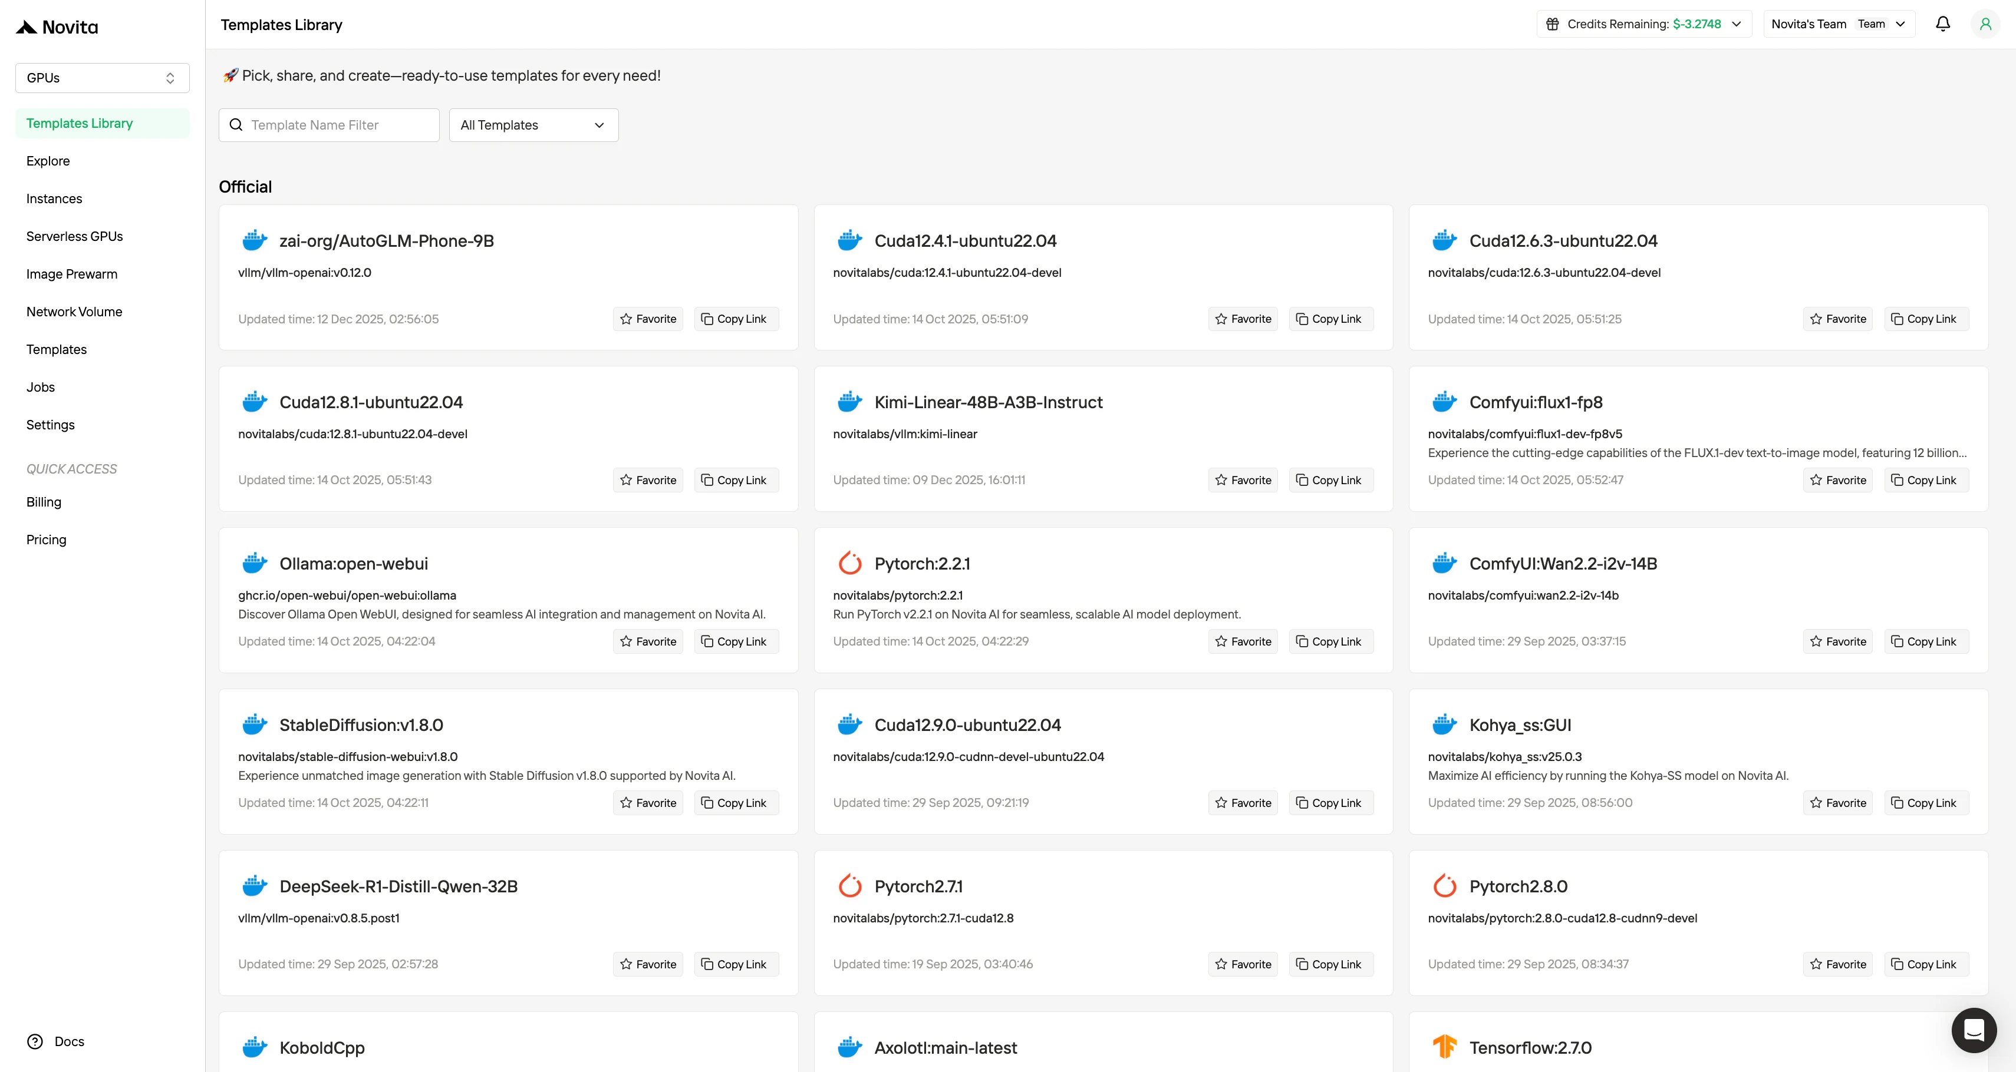Click the Docker icon for Cuda12.8.1-ubuntu22.04

(254, 402)
